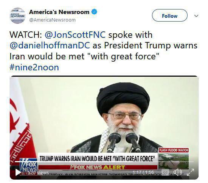Click the Fox News Alert banner
208x183 pixels.
pos(98,167)
